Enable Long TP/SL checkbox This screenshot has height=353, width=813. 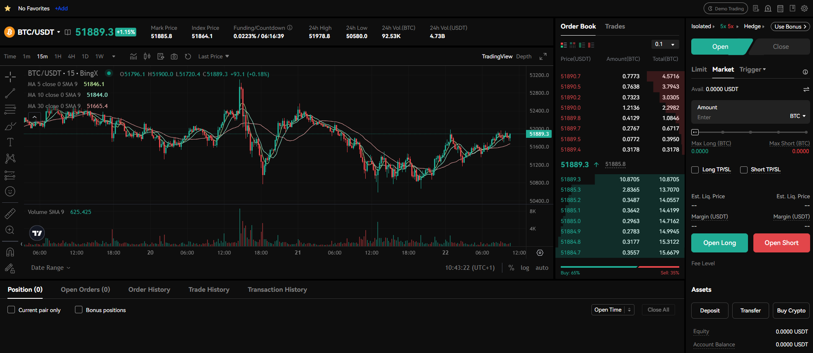click(695, 170)
